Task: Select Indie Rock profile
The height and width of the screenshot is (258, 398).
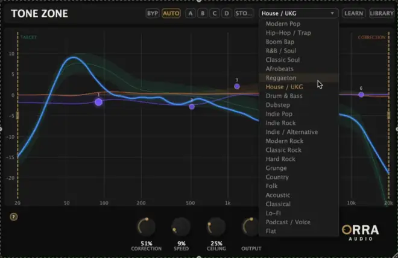Action: pos(298,123)
